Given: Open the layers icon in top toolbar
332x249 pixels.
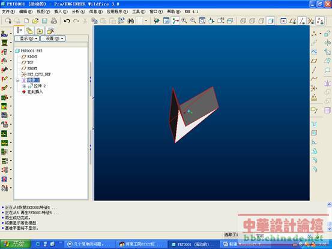Looking at the screenshot, I should pyautogui.click(x=230, y=21).
